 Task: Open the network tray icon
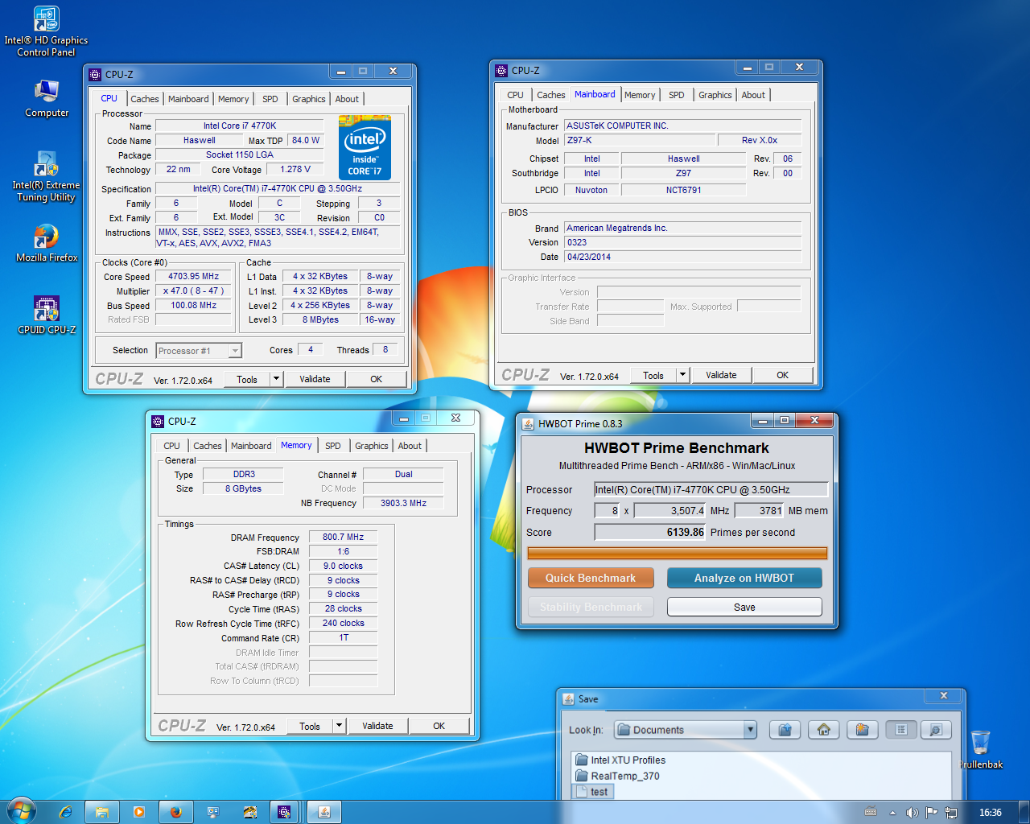[951, 813]
